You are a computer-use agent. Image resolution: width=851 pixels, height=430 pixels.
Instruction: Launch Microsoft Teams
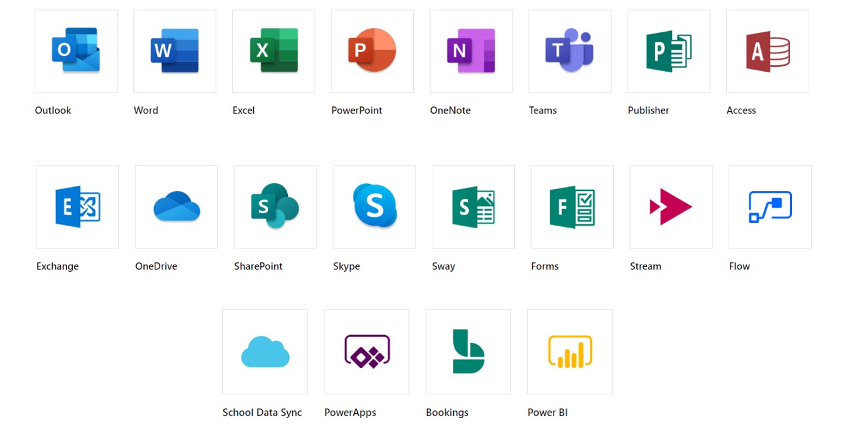(x=569, y=51)
